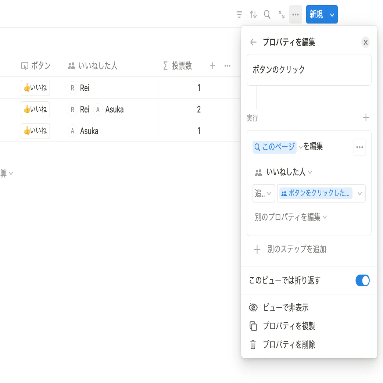Open step options three-dot button
Image resolution: width=383 pixels, height=383 pixels.
coord(359,147)
